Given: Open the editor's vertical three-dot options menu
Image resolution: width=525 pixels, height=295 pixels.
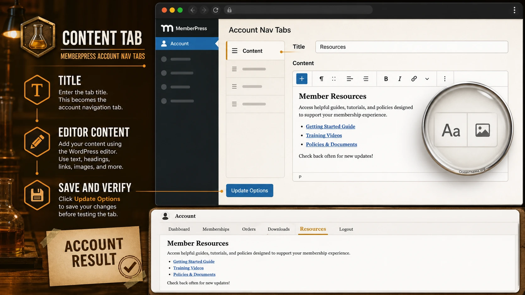Looking at the screenshot, I should pyautogui.click(x=445, y=79).
